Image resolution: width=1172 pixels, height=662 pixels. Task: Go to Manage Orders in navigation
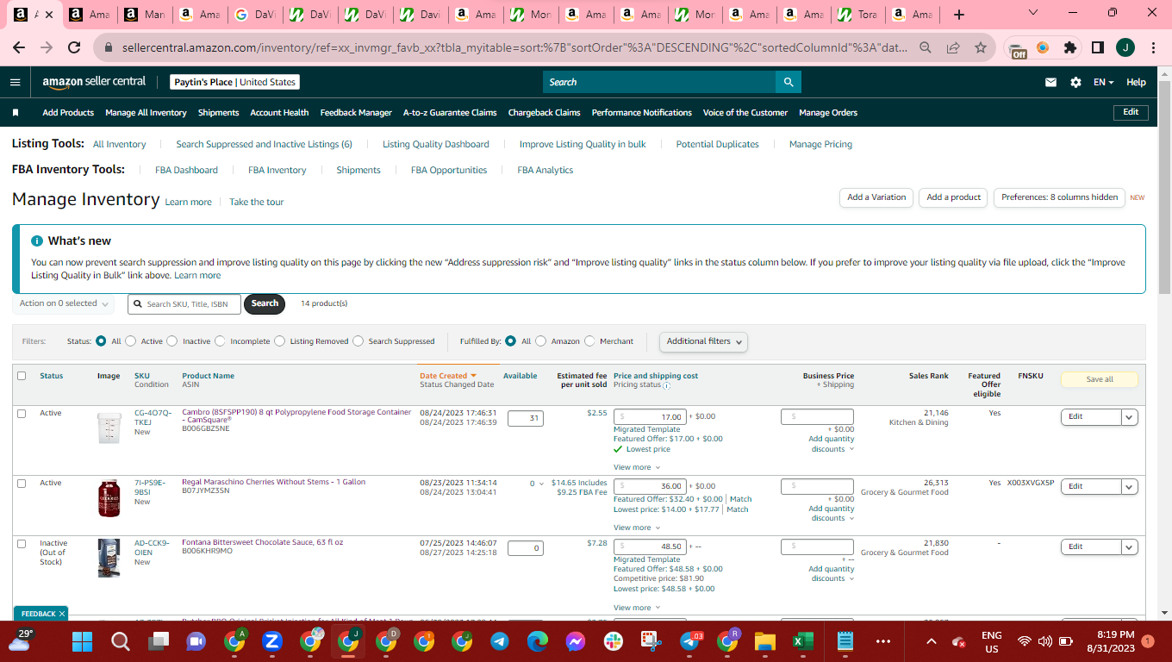(828, 113)
